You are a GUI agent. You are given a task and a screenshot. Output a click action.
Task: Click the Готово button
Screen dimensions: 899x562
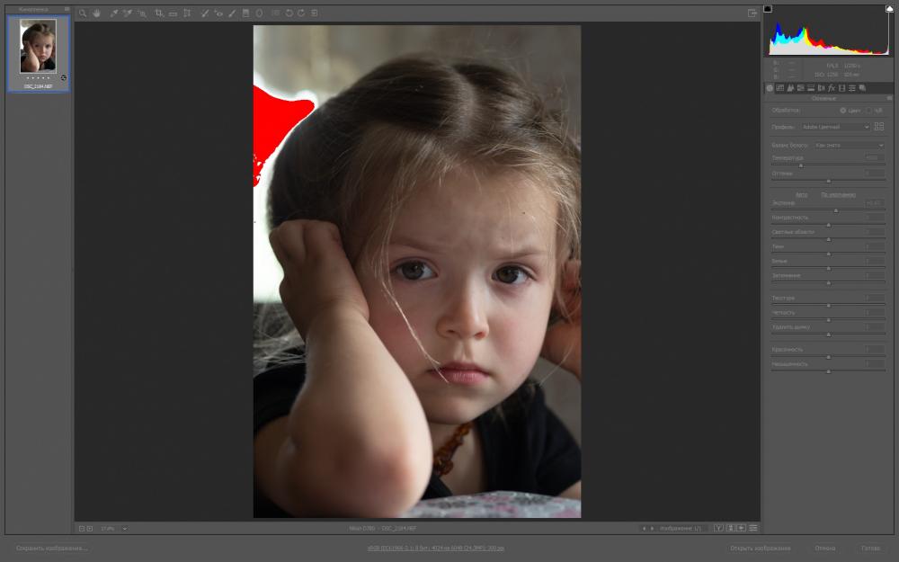pyautogui.click(x=870, y=549)
